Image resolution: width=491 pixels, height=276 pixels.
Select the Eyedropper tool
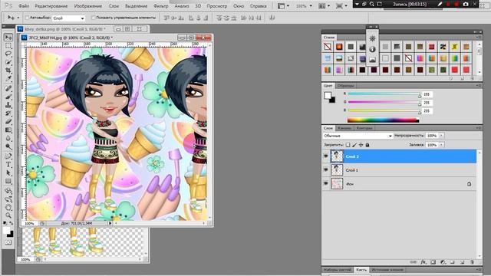coord(8,78)
